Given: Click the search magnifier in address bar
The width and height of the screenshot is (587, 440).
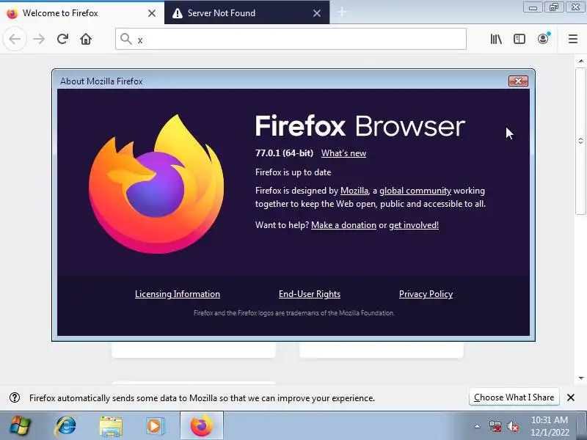Looking at the screenshot, I should click(x=126, y=39).
